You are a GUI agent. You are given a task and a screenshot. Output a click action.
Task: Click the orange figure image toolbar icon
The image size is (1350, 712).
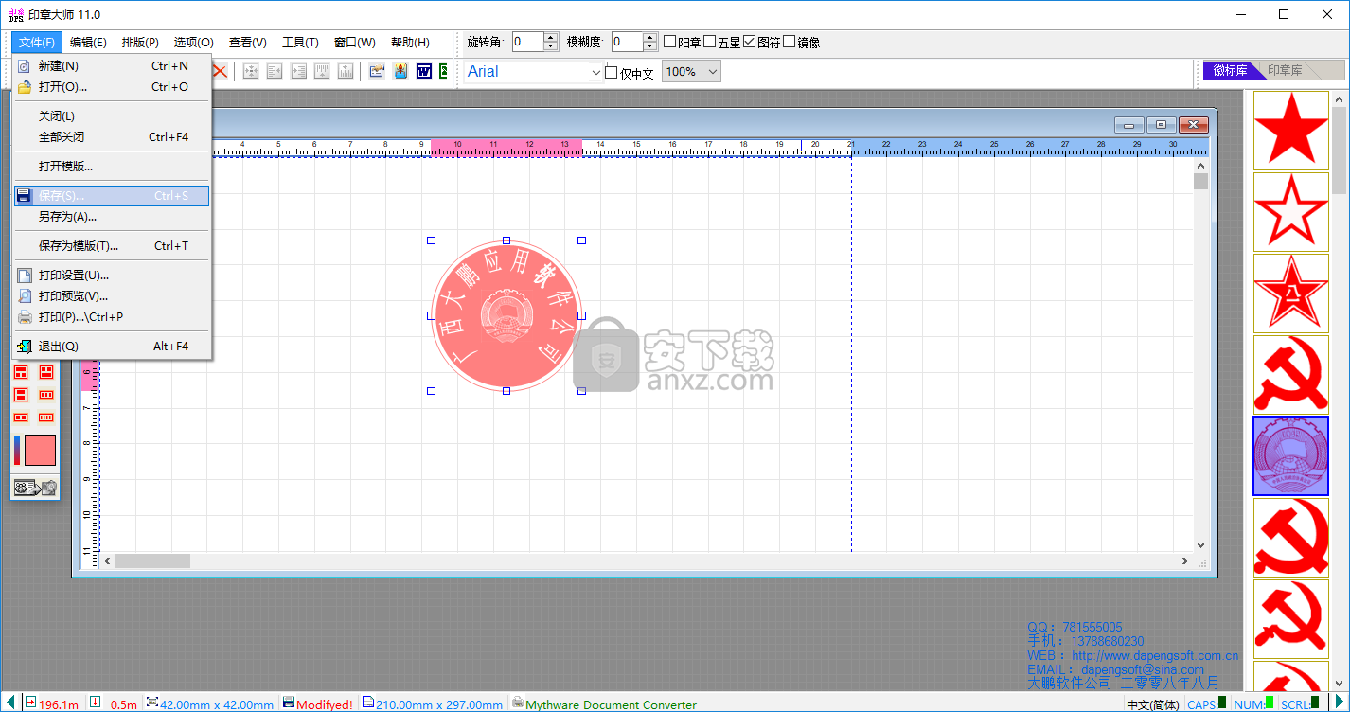tap(400, 71)
